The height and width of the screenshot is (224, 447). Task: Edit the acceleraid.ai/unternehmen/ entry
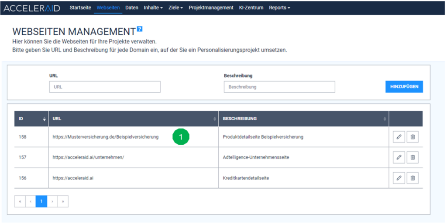point(399,157)
